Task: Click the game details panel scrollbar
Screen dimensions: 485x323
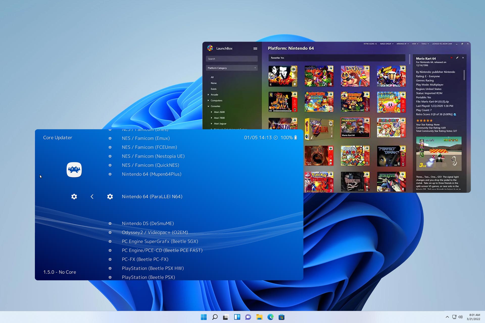Action: (x=464, y=75)
